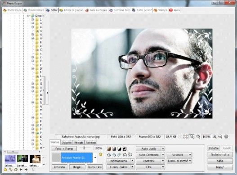Click the Rotondo button
Screen dimensions: 237x175
(x=59, y=167)
